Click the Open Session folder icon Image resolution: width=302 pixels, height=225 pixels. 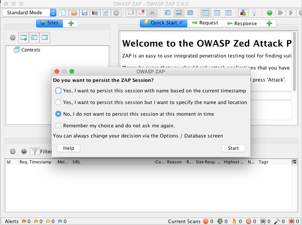[x=74, y=13]
